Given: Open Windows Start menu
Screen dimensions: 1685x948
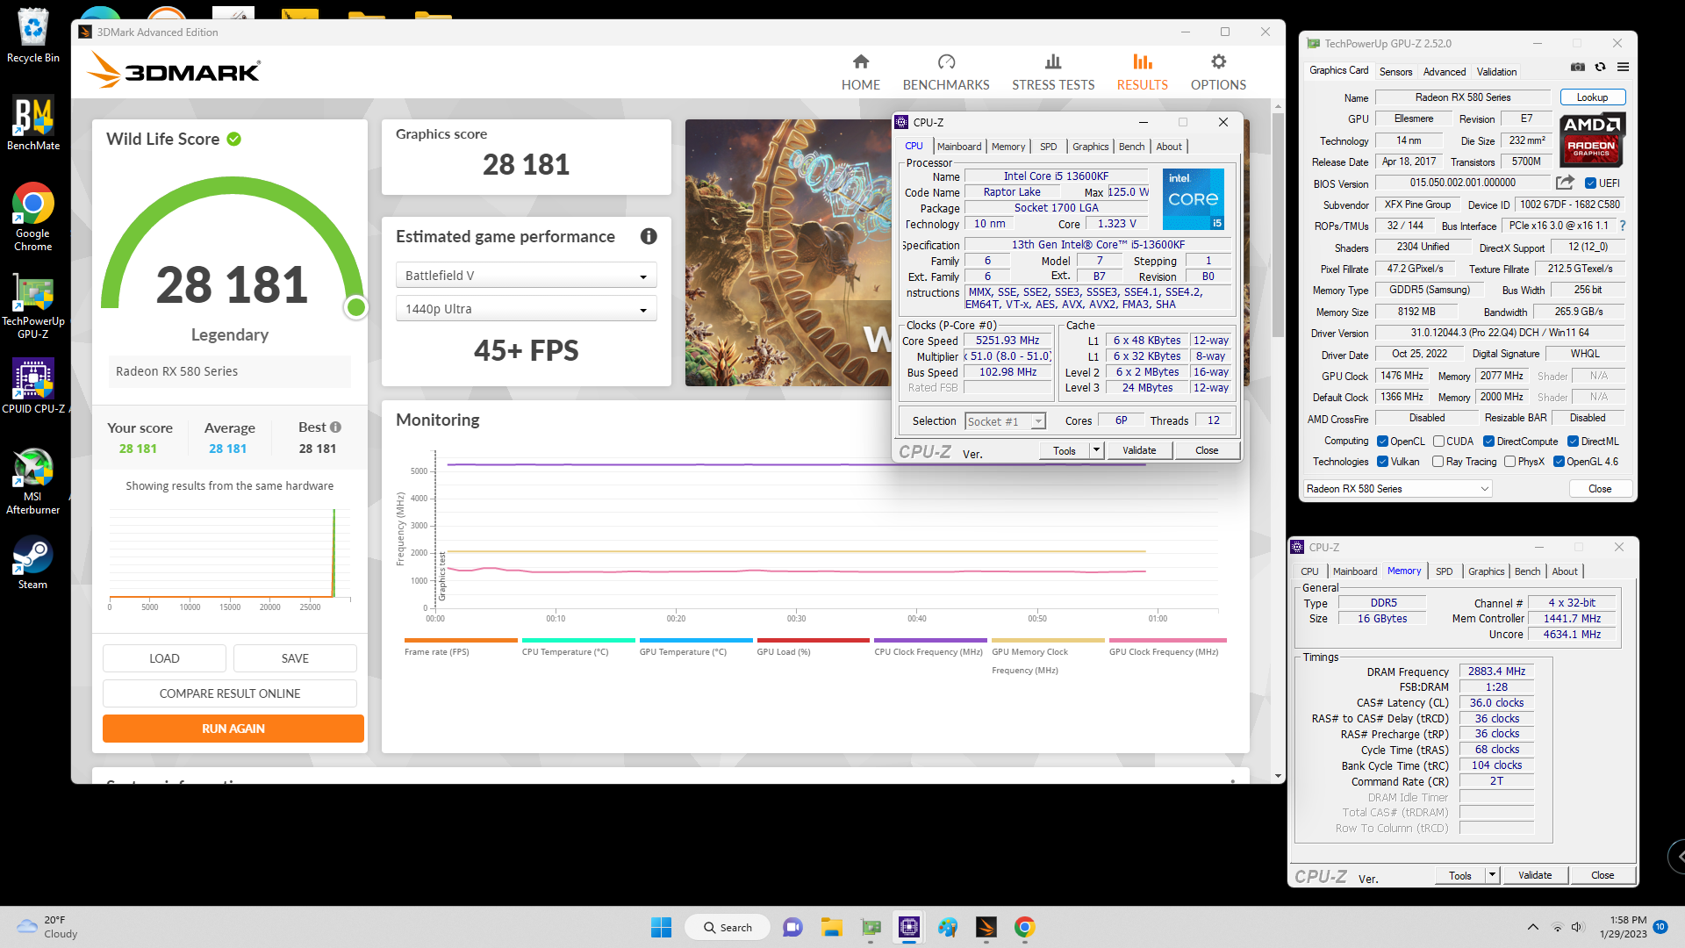Looking at the screenshot, I should (661, 927).
